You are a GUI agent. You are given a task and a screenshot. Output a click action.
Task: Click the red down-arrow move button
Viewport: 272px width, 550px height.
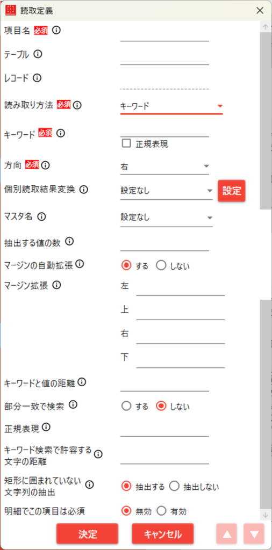click(254, 533)
